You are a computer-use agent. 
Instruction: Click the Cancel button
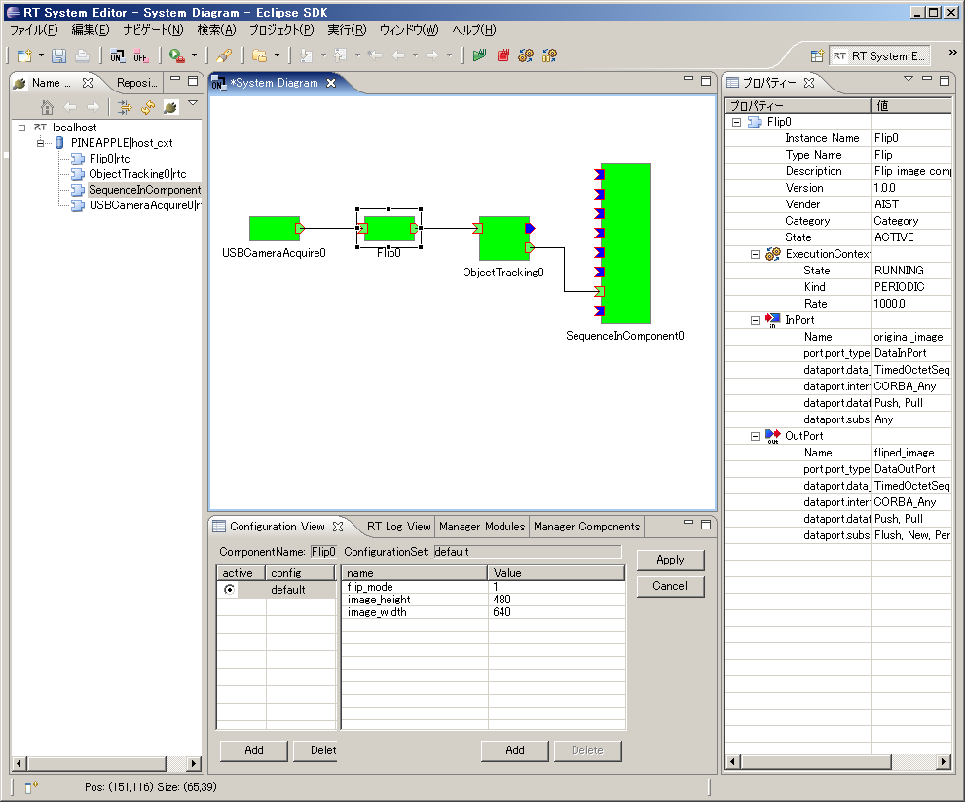(670, 586)
